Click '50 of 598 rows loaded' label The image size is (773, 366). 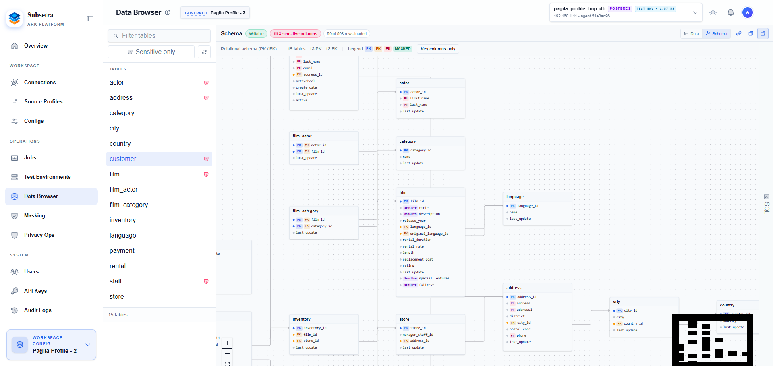[x=346, y=34]
